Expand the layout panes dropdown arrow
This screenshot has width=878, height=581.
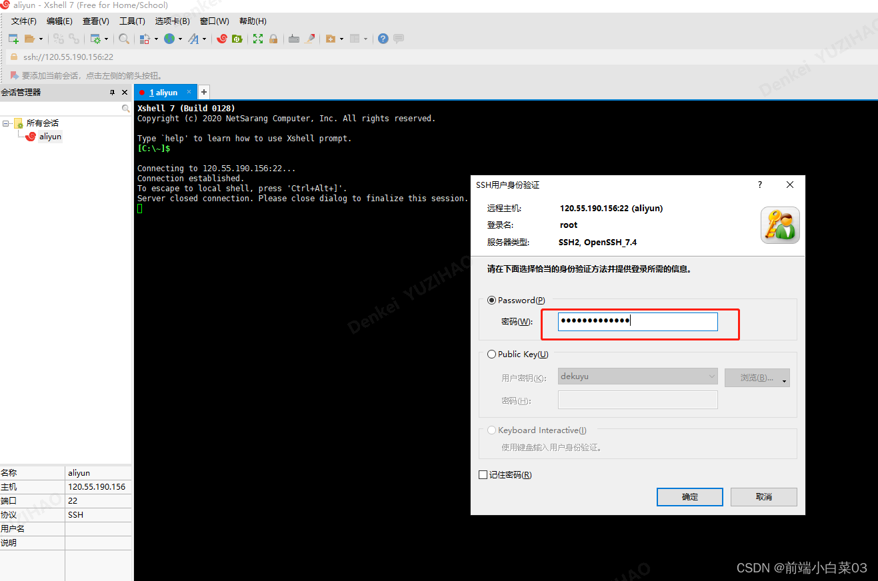(365, 39)
